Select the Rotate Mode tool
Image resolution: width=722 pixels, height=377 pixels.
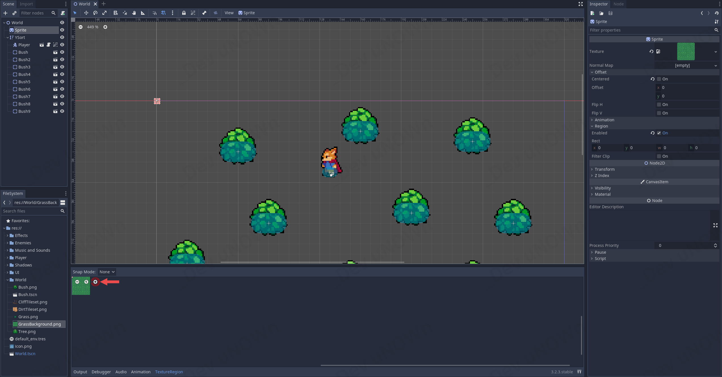click(x=95, y=13)
